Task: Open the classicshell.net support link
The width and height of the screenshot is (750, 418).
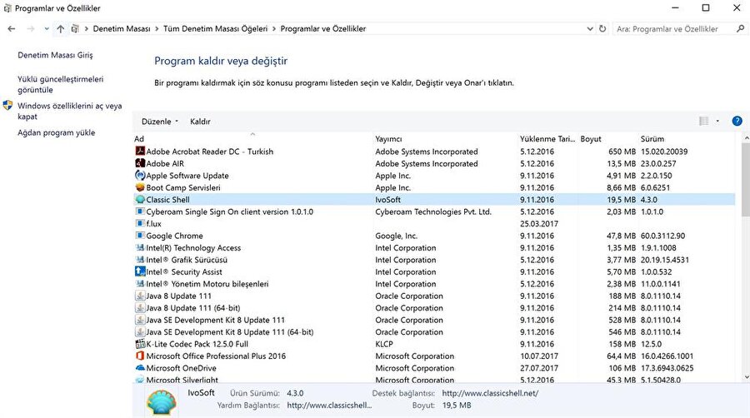Action: click(x=490, y=393)
